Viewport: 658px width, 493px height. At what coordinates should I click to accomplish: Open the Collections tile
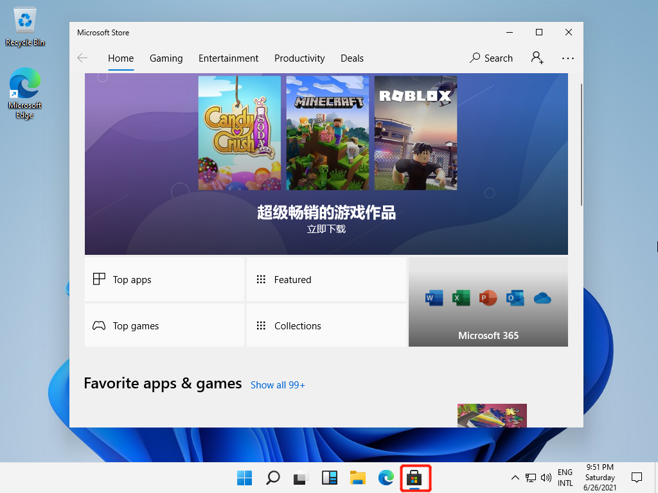(x=326, y=325)
